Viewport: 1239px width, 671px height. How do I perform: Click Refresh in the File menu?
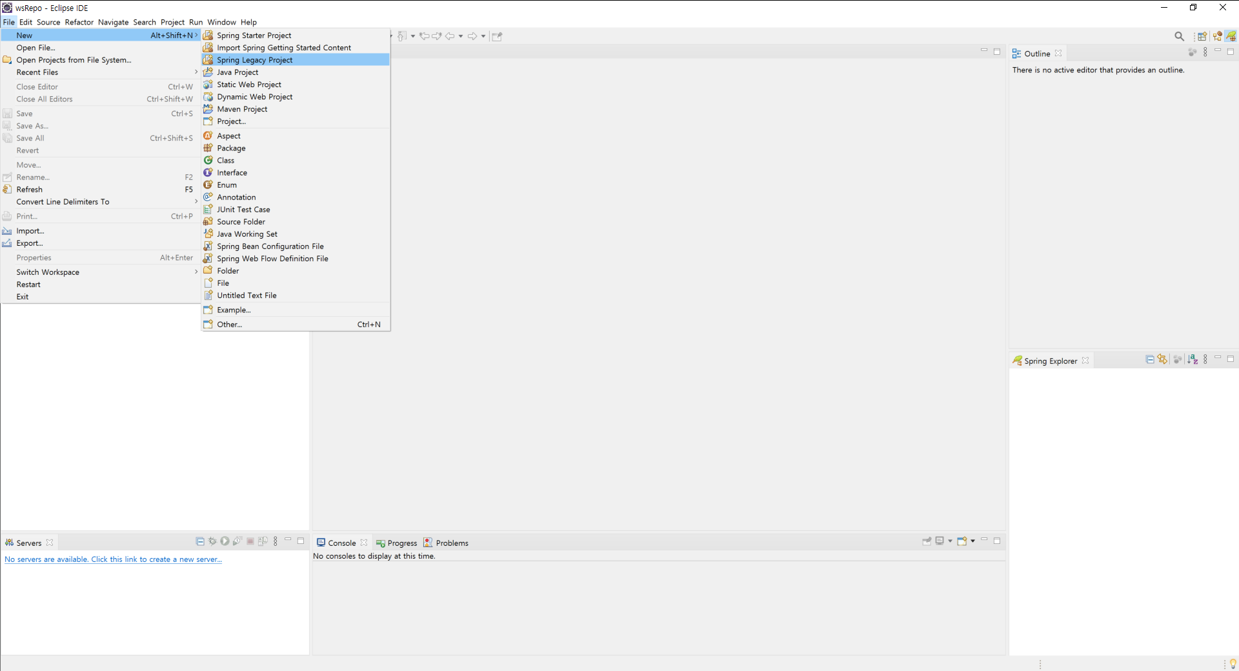(100, 190)
